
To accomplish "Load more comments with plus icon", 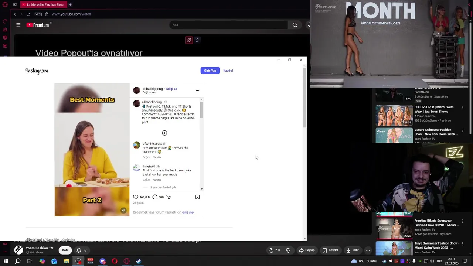I will [x=164, y=133].
